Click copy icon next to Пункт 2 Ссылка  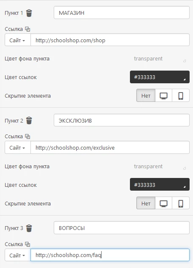click(x=28, y=137)
